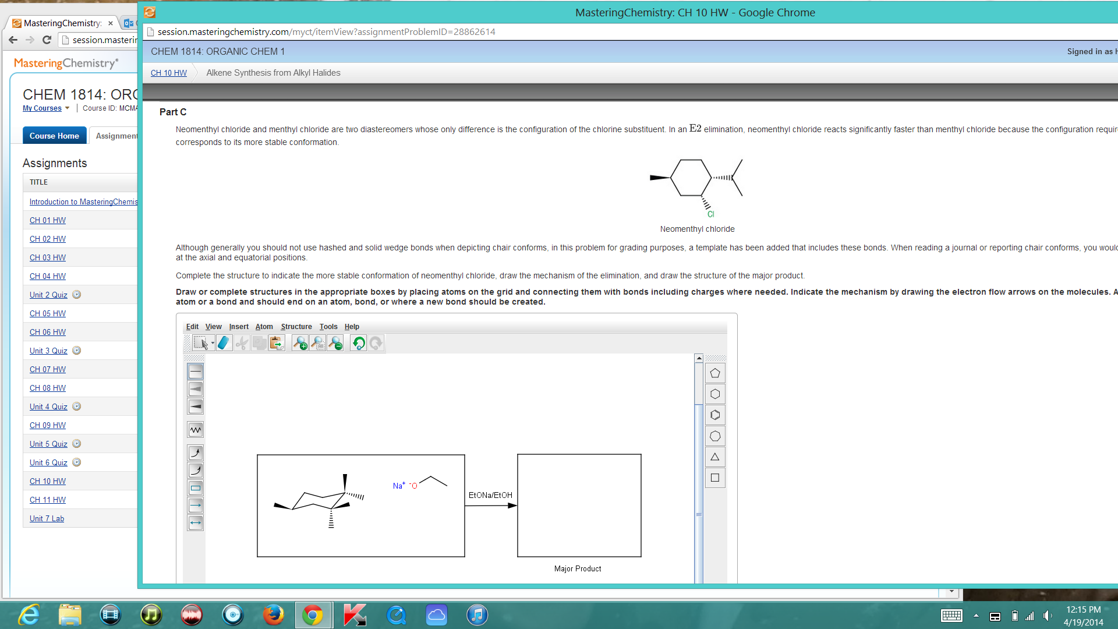Open the Atom menu in the editor
1118x629 pixels.
(264, 327)
